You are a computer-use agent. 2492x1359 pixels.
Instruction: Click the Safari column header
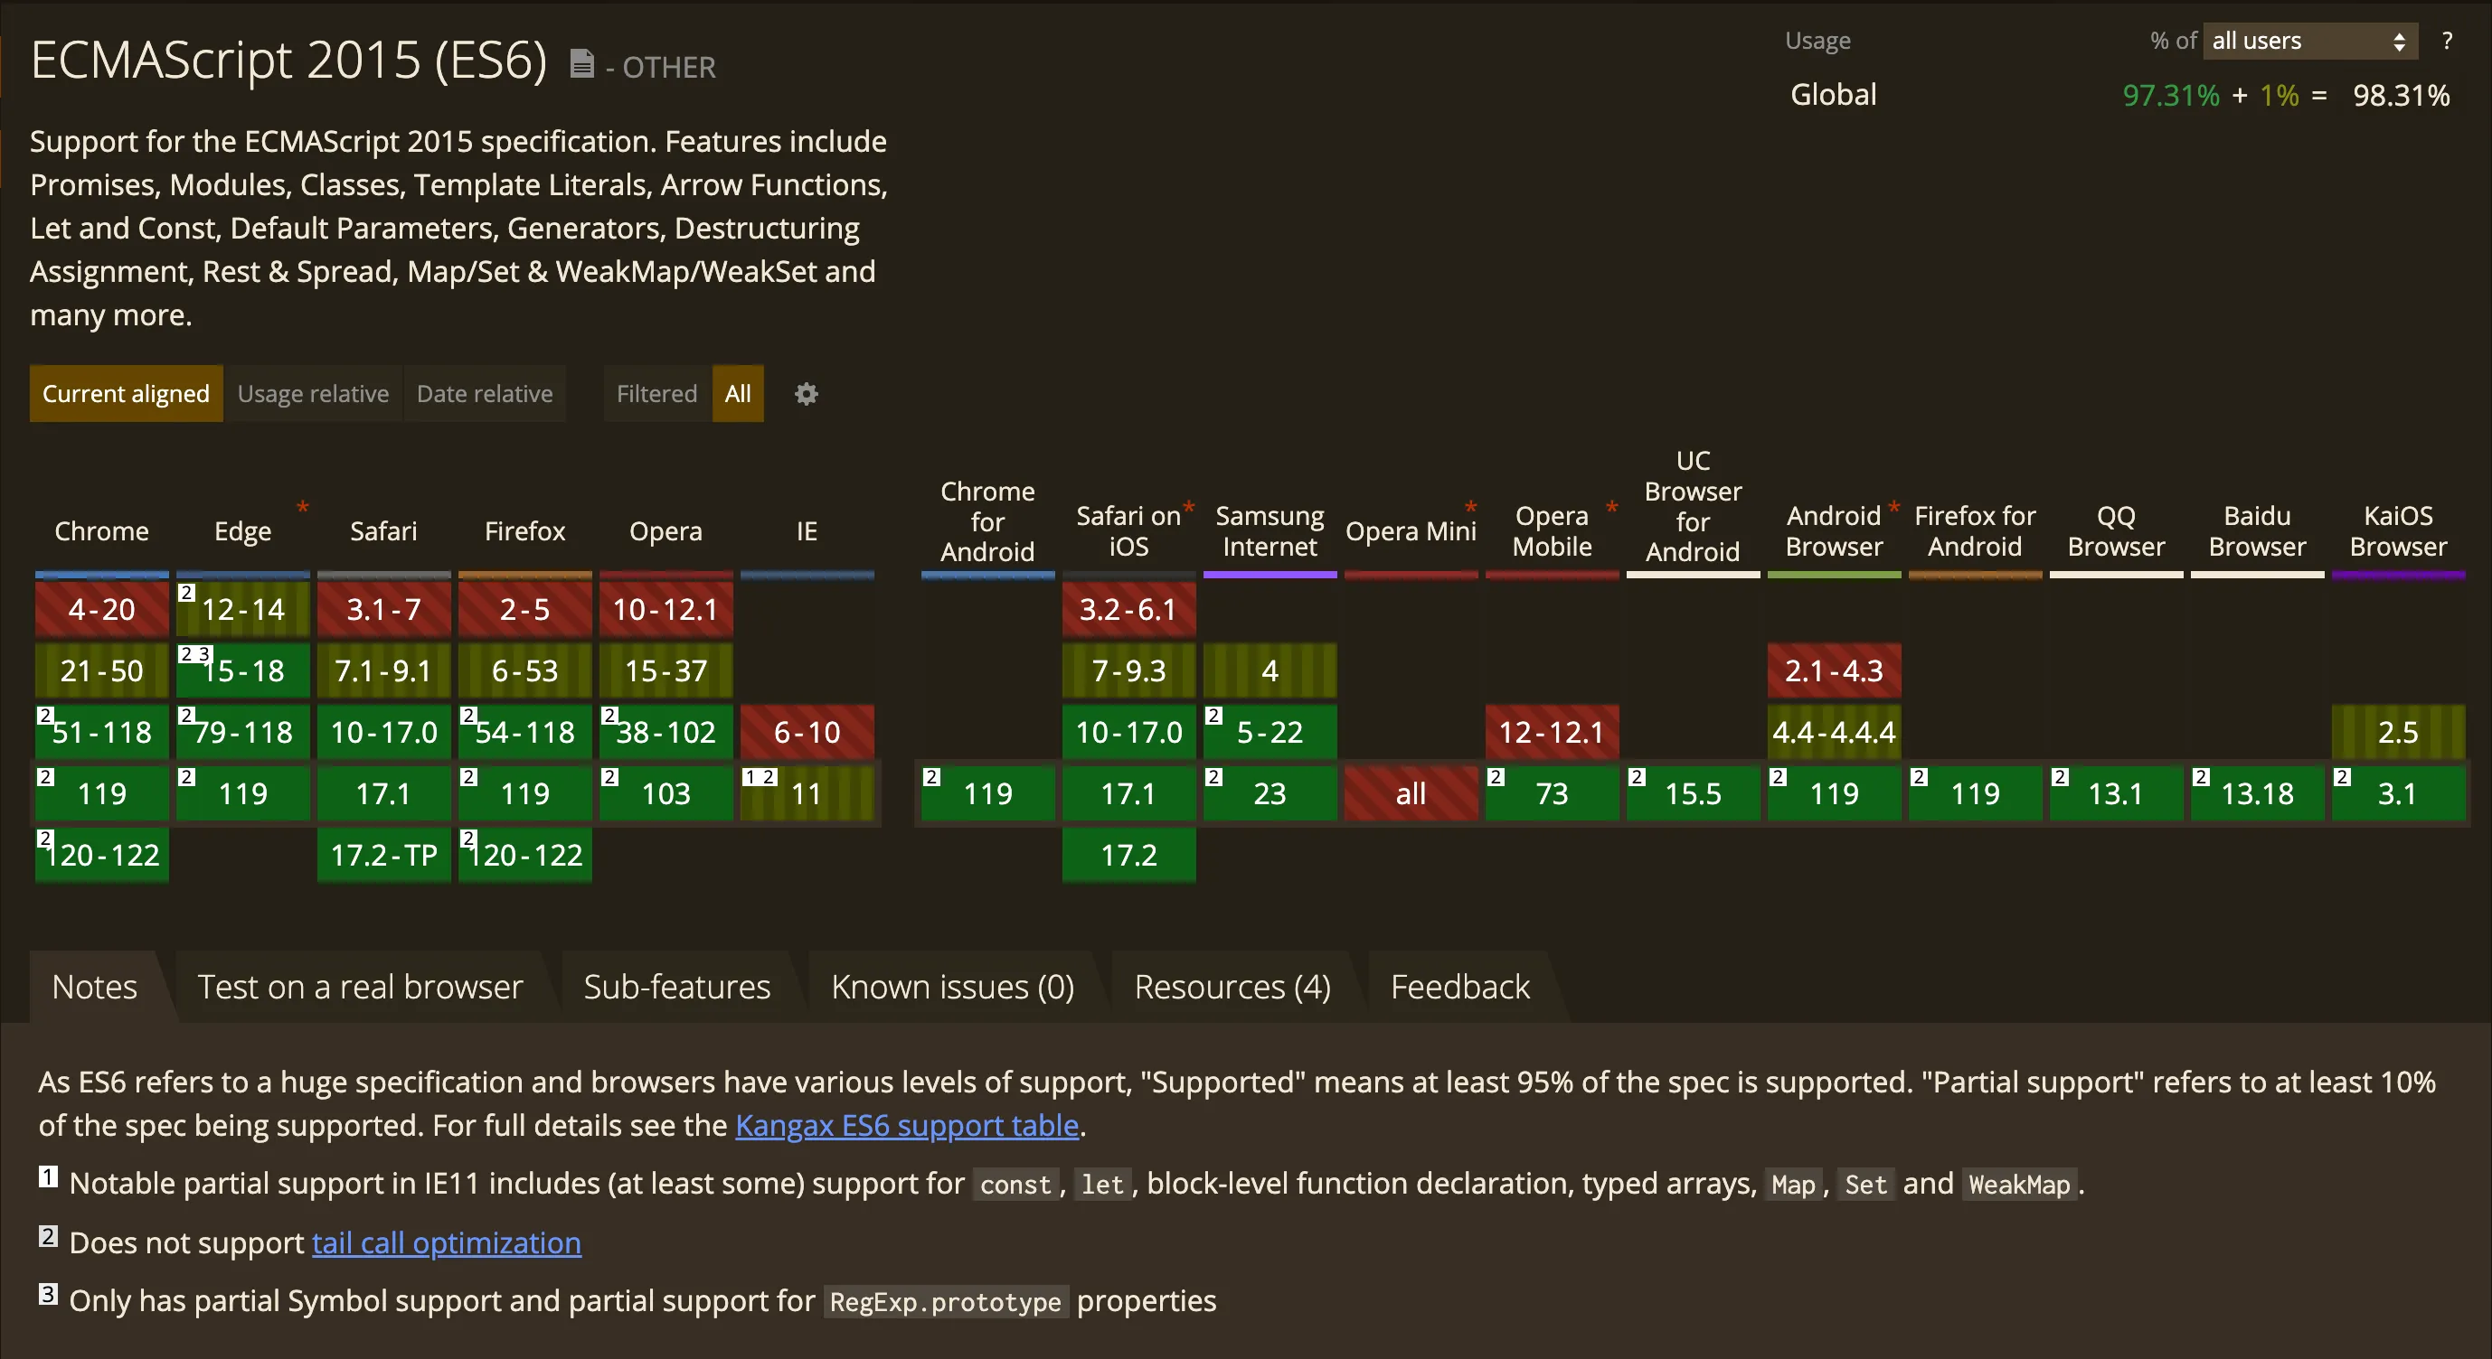click(x=384, y=530)
